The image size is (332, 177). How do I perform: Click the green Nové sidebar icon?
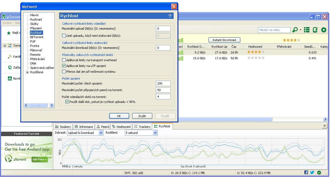pos(10,78)
